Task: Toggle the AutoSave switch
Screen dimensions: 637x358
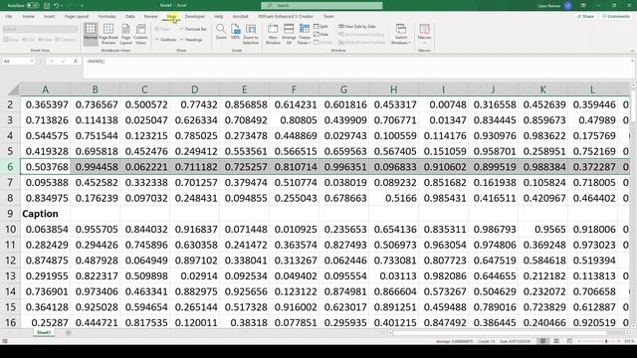Action: [33, 6]
